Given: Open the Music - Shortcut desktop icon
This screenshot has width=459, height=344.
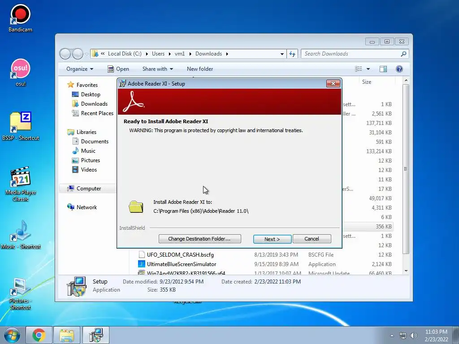Looking at the screenshot, I should 21,234.
